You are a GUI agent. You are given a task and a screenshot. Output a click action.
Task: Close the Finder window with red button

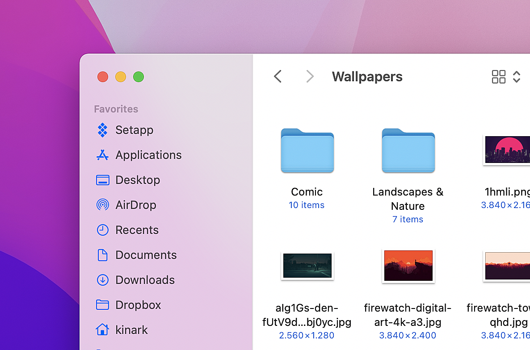tap(103, 77)
